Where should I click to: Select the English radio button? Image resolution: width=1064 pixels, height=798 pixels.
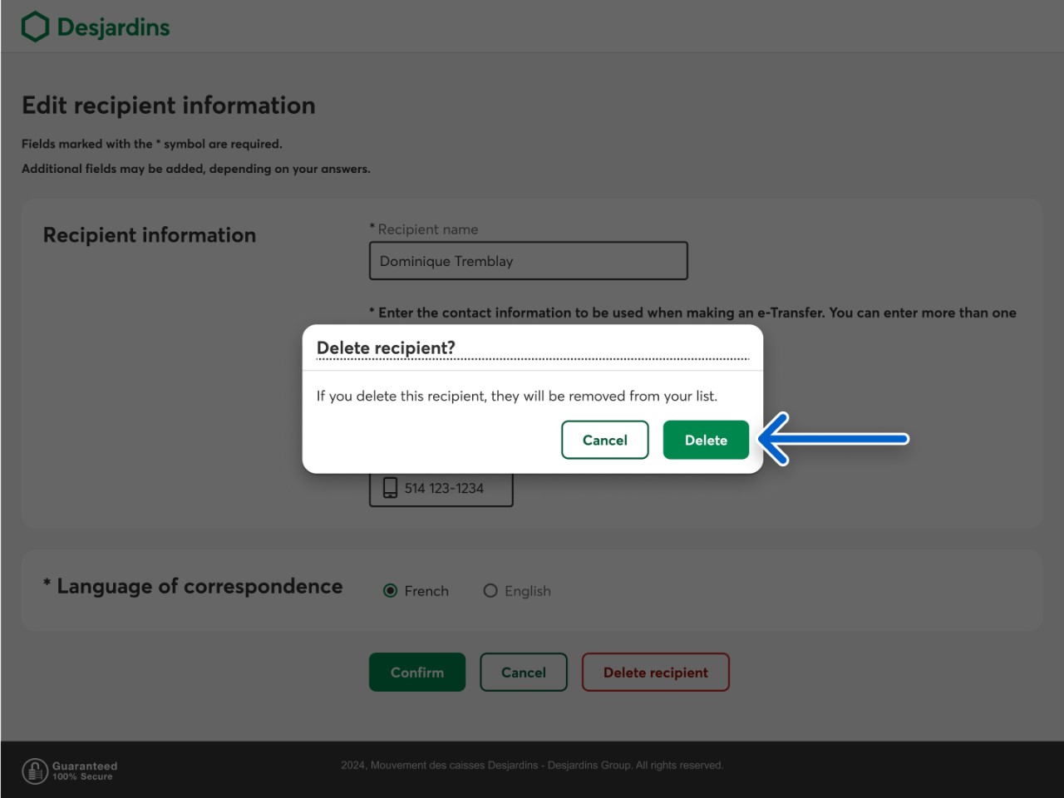[x=490, y=591]
